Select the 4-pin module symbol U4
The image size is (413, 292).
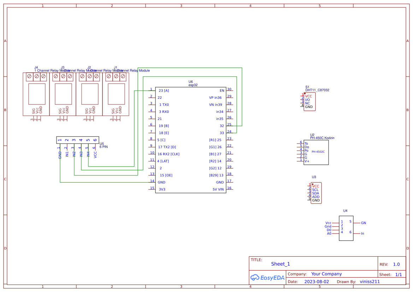(x=346, y=228)
